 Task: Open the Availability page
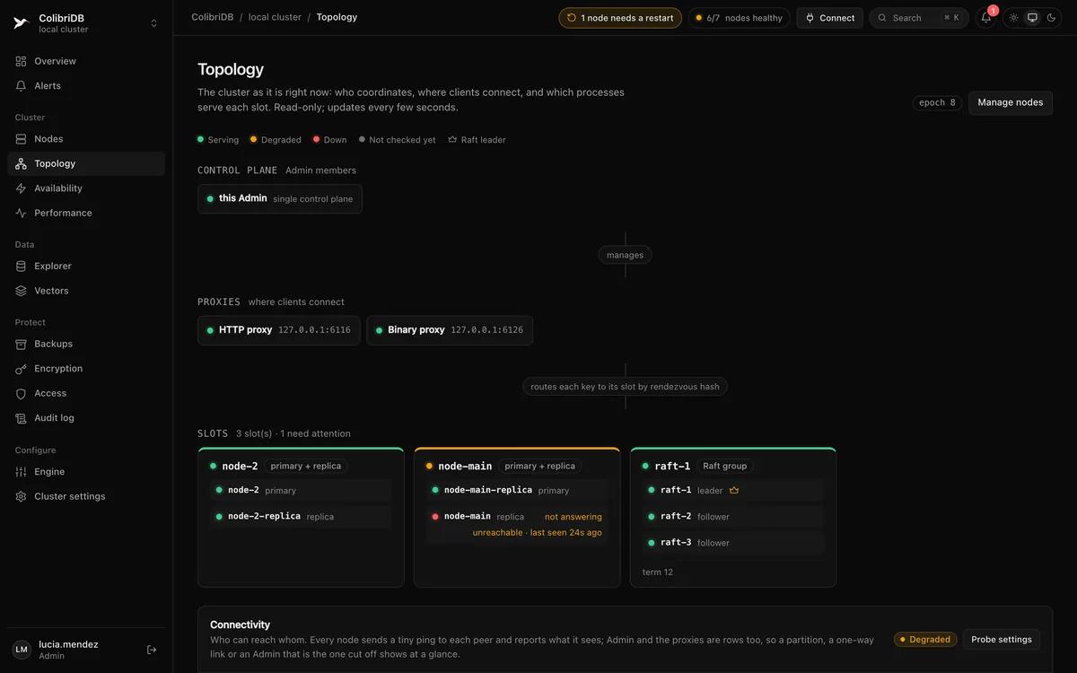[x=86, y=188]
